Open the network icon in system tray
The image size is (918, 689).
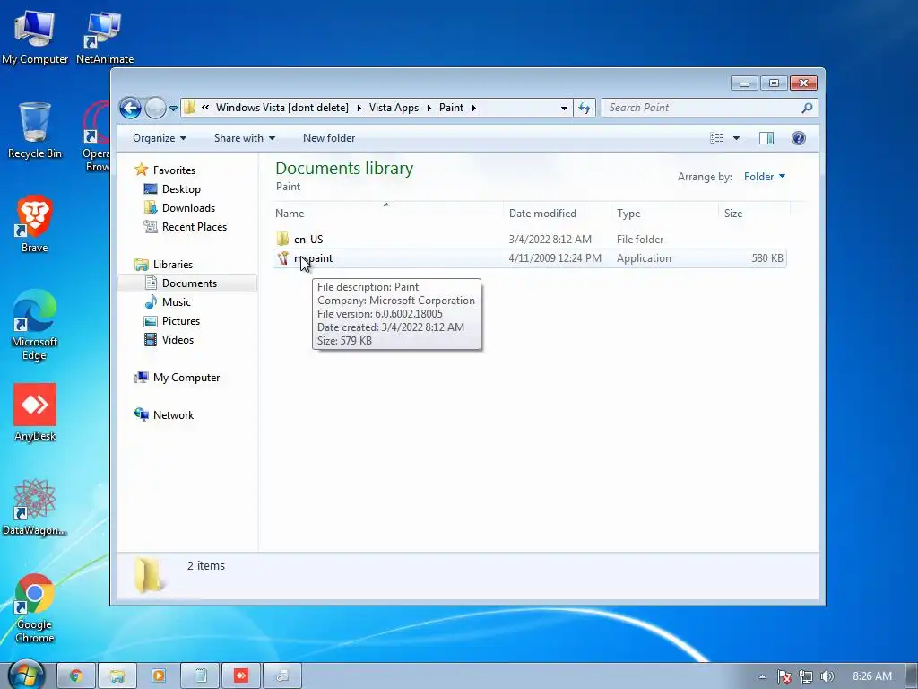[x=806, y=676]
